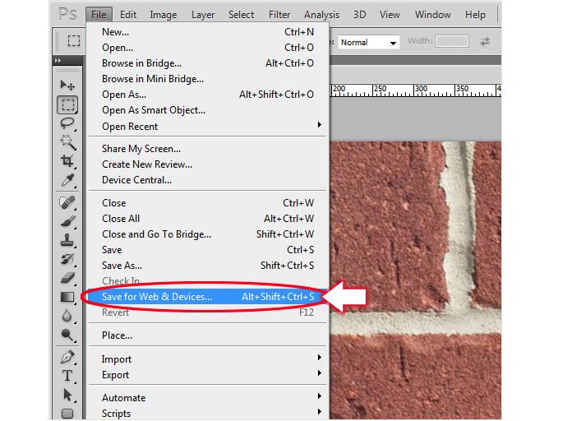The width and height of the screenshot is (572, 421).
Task: Choose Open As... menu item
Action: click(207, 95)
